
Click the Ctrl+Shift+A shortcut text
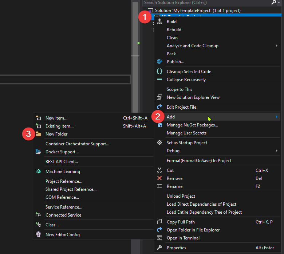pos(135,118)
